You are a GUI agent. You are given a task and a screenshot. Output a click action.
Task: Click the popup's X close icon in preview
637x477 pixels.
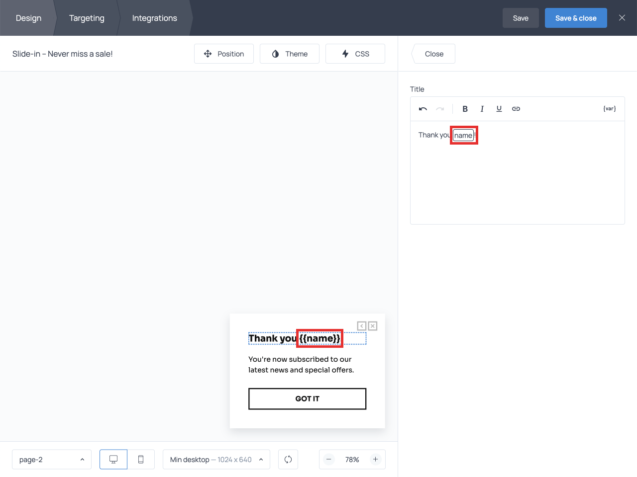tap(372, 326)
